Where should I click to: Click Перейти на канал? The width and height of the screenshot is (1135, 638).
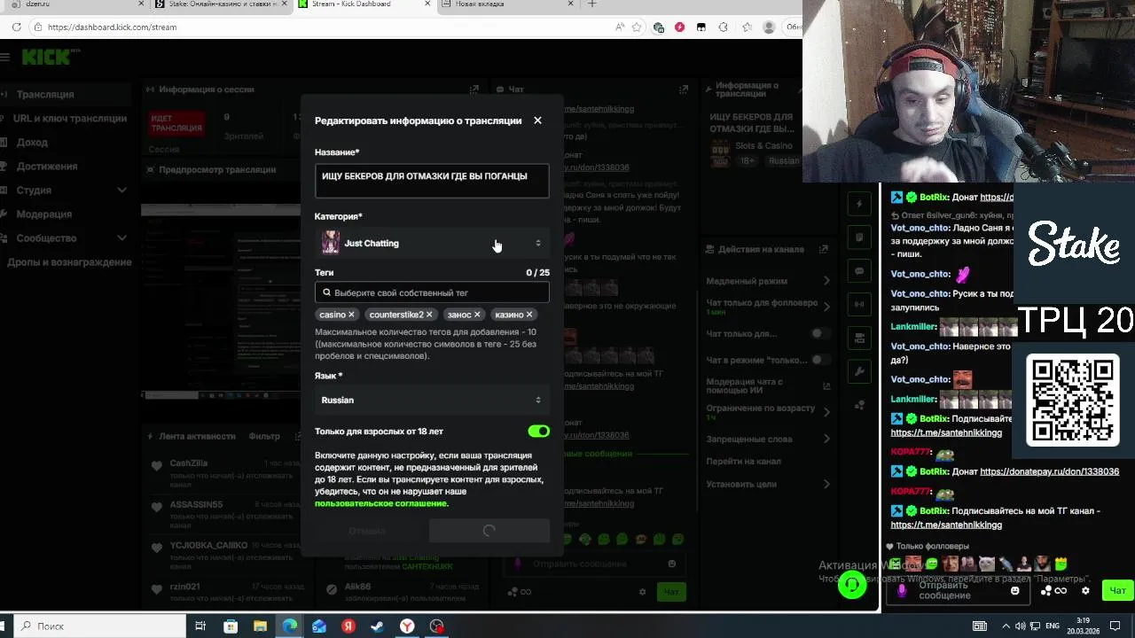click(x=743, y=461)
